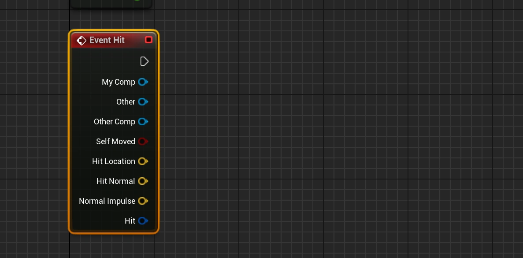This screenshot has width=523, height=258.
Task: Click the Event Hit diamond event icon
Action: (82, 41)
